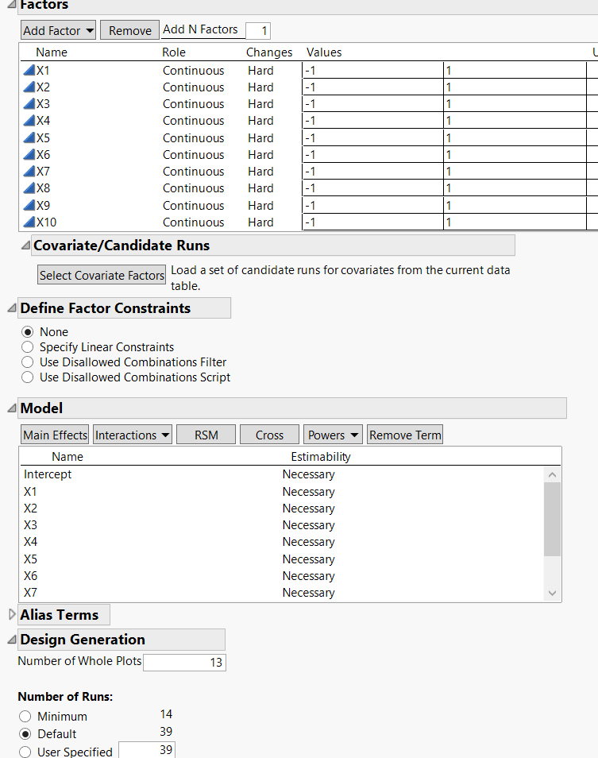The width and height of the screenshot is (598, 758).
Task: Enable Use Disallowed Combinations Filter
Action: (27, 362)
